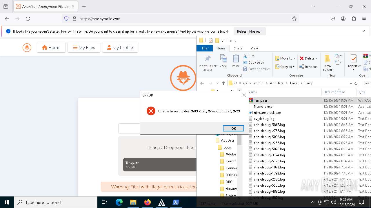
Task: Click Paste in Explorer ribbon
Action: click(x=236, y=61)
